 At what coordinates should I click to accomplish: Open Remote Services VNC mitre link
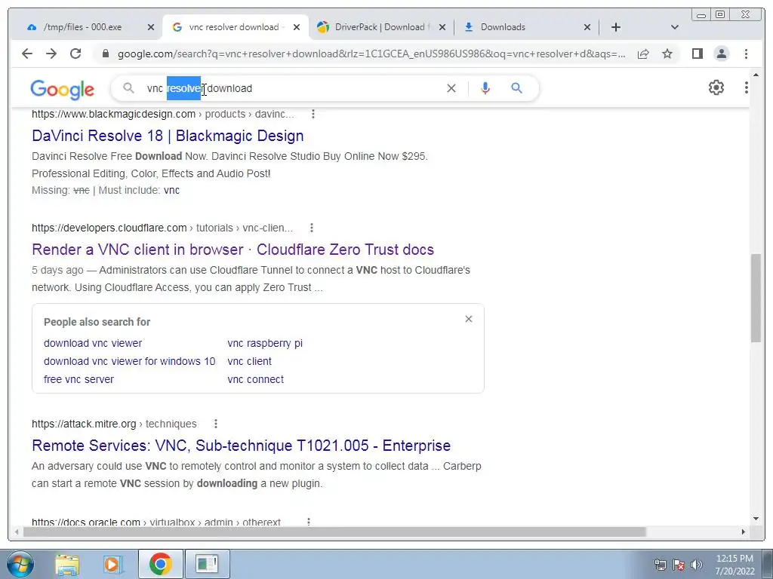[x=241, y=446]
